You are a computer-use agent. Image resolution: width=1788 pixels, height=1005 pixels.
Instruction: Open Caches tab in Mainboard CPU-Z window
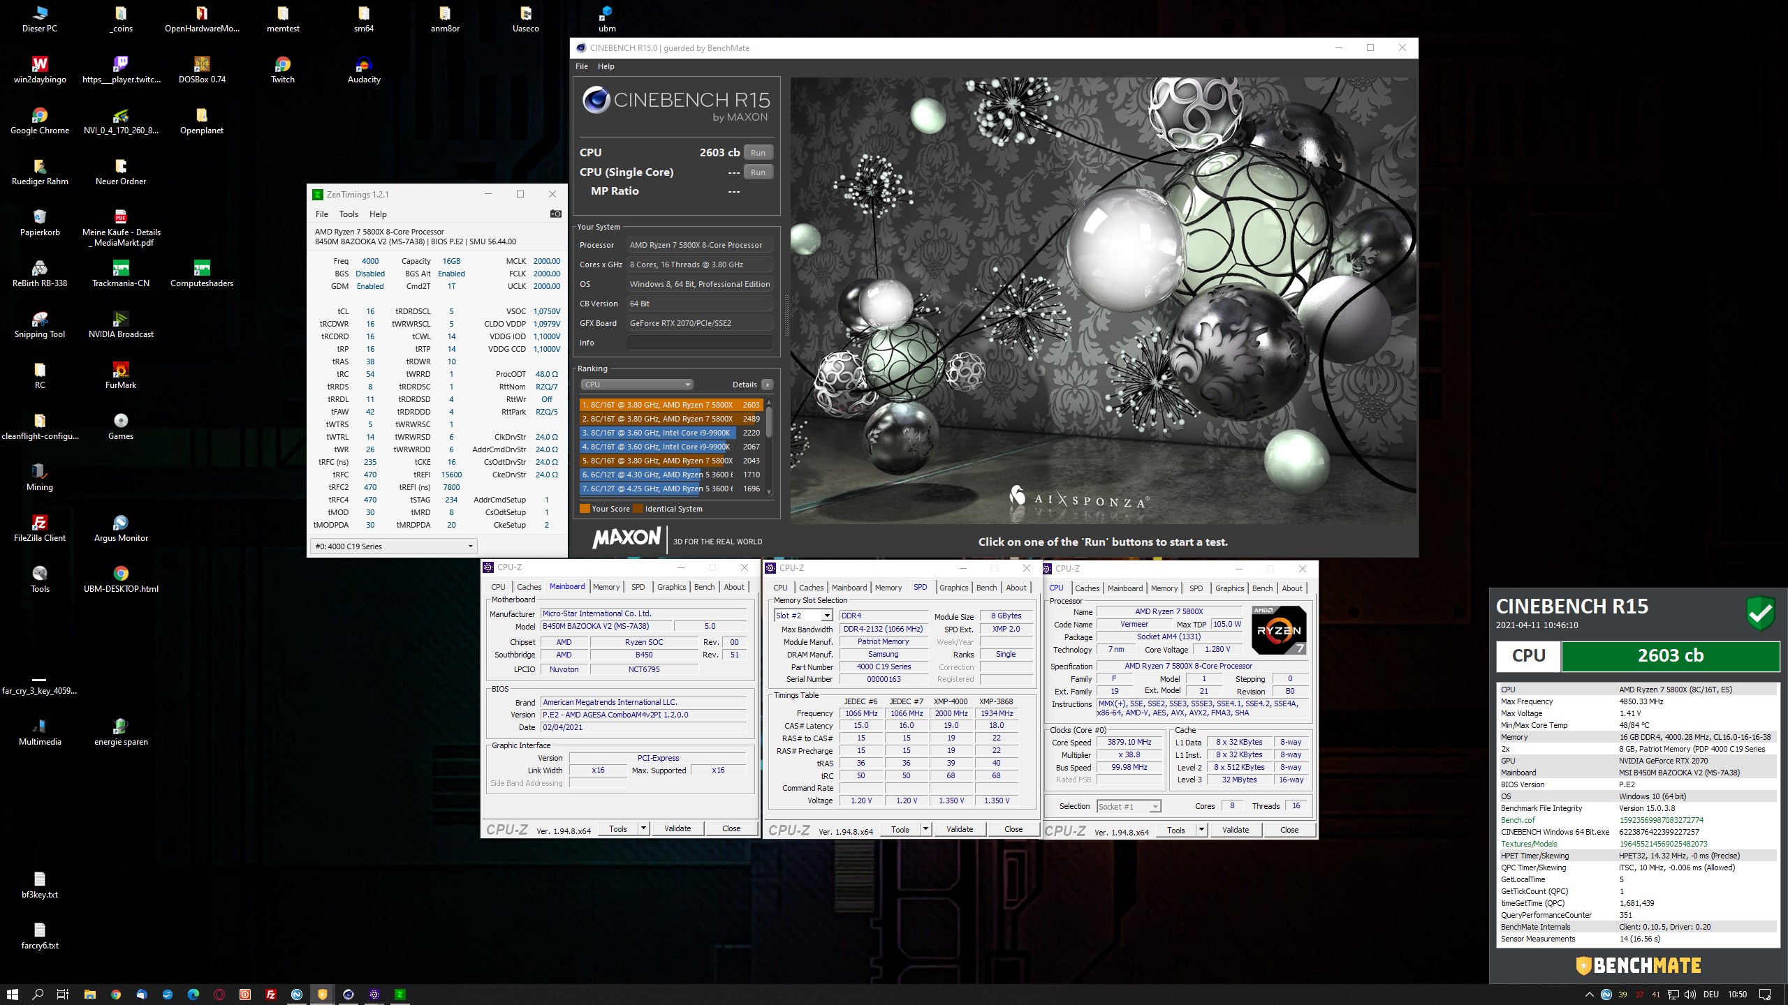(x=529, y=587)
